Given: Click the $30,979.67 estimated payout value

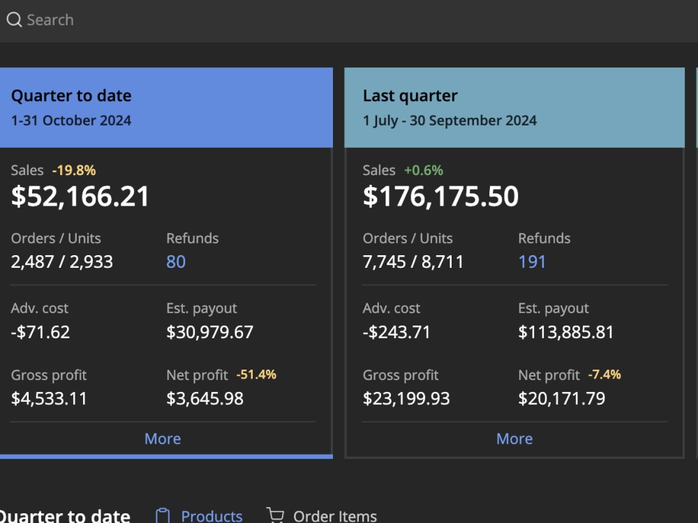Looking at the screenshot, I should pyautogui.click(x=209, y=332).
